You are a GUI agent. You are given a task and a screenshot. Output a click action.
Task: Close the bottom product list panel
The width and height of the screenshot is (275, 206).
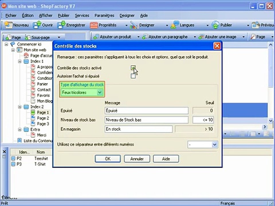(x=4, y=152)
